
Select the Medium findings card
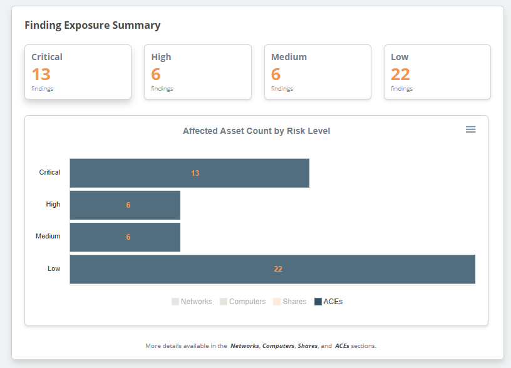pos(317,72)
